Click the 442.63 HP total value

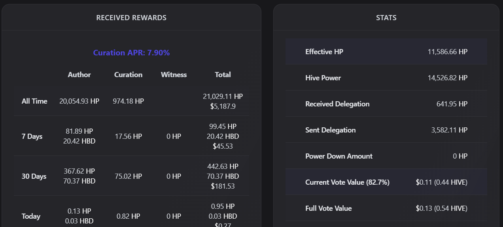pos(223,166)
